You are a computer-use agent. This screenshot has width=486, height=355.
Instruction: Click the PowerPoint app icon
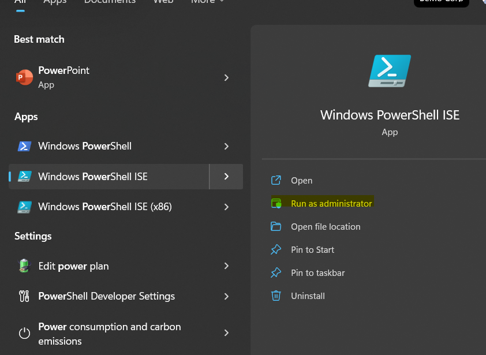coord(24,77)
